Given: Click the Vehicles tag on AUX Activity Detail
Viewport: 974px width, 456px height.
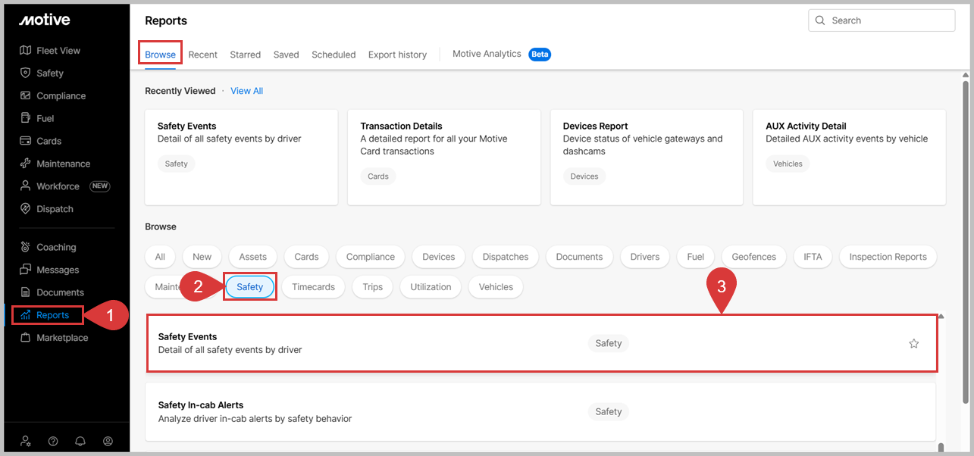Looking at the screenshot, I should (x=788, y=164).
